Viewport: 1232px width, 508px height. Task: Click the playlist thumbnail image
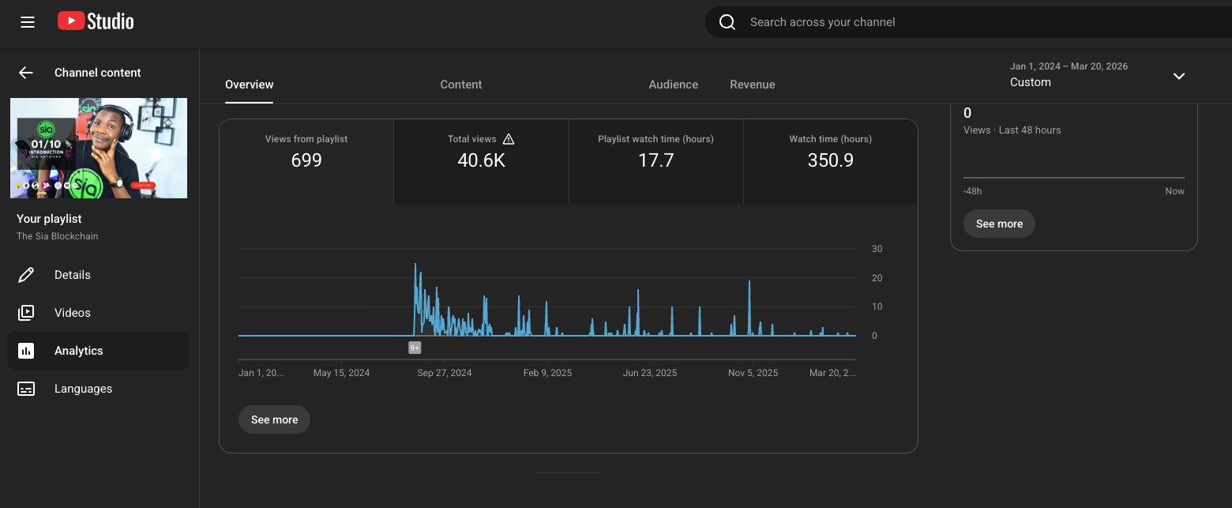click(99, 148)
